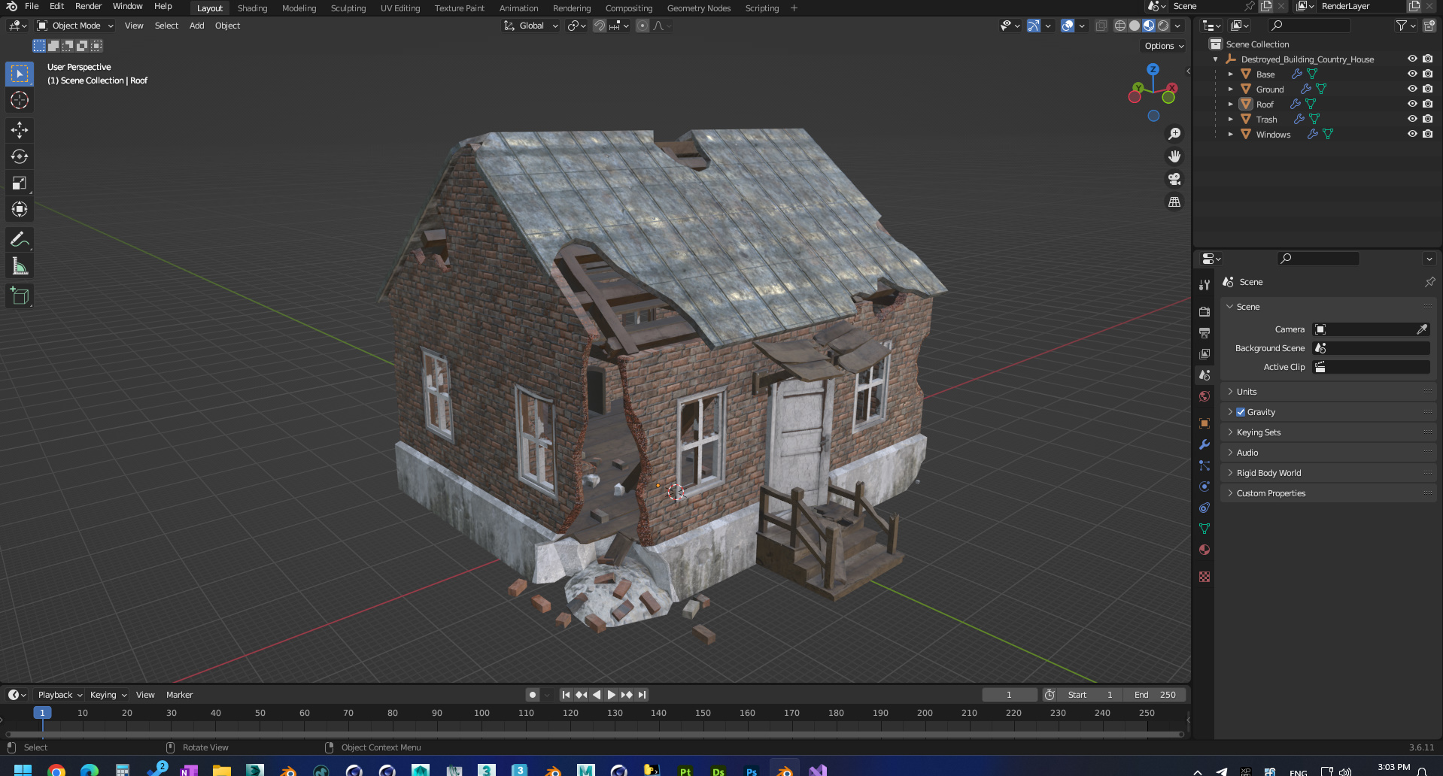Open the Modifiers properties tab

click(1205, 444)
